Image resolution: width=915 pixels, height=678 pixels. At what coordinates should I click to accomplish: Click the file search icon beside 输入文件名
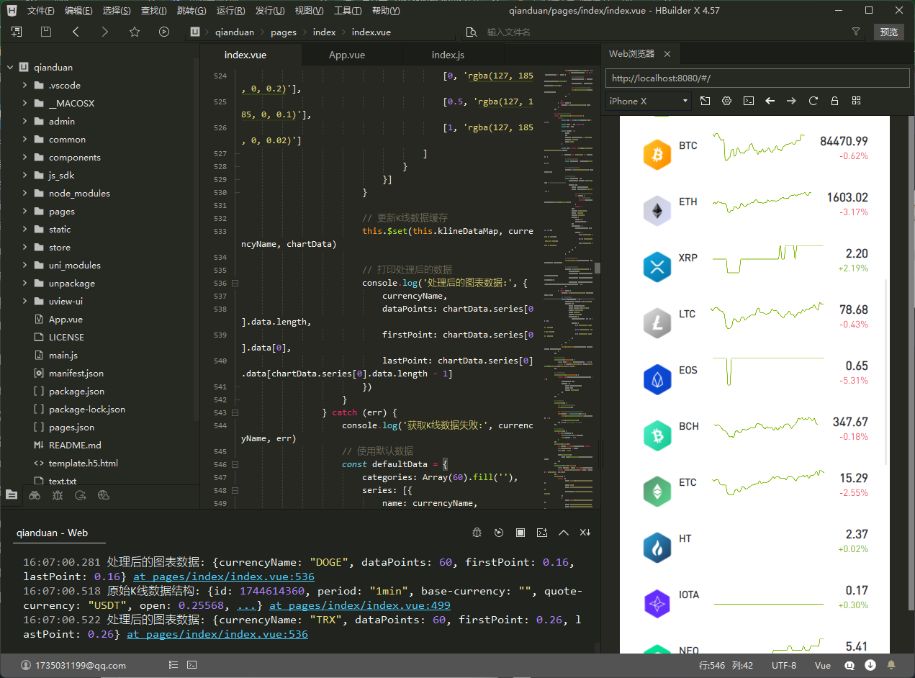coord(472,32)
